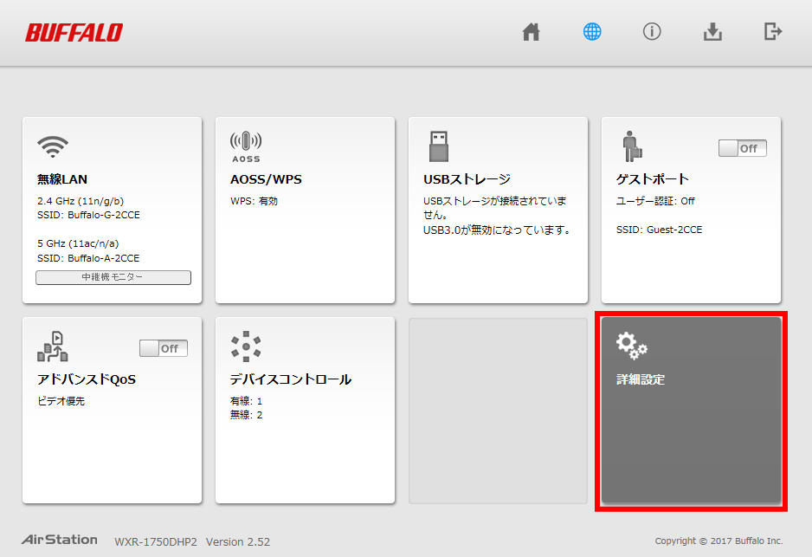
Task: Click the BUFFALO logo
Action: coord(73,32)
